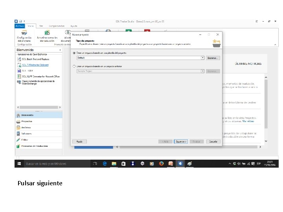Viewport: 283px width, 212px height.
Task: Switch to the Ver ribbon tab
Action: click(41, 26)
